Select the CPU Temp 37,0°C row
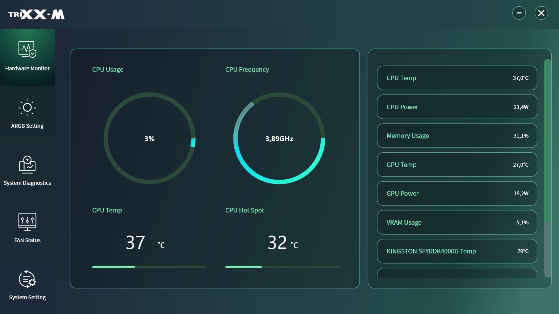559x314 pixels. [457, 78]
